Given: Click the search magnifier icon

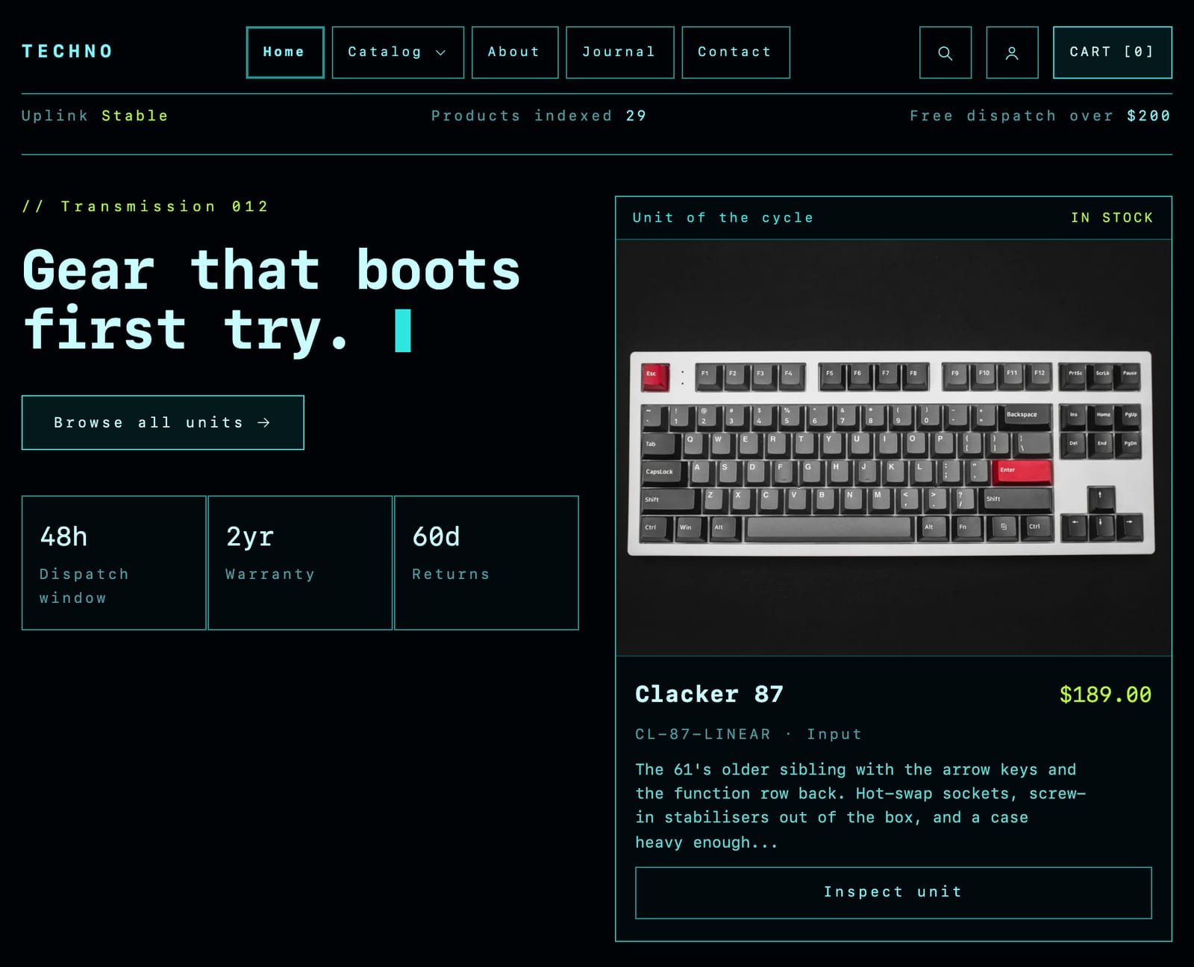Looking at the screenshot, I should [945, 52].
